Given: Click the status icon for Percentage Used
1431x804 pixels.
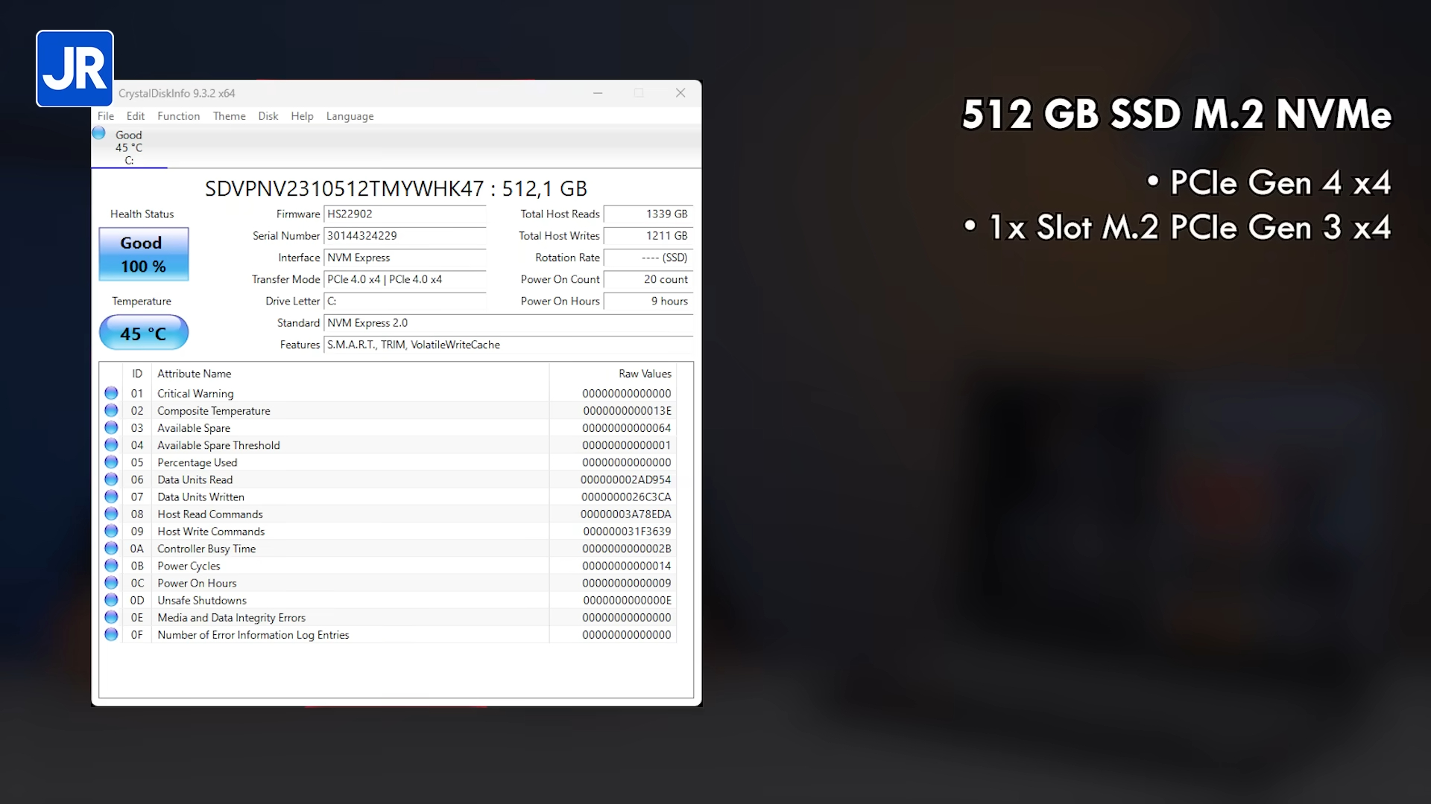Looking at the screenshot, I should point(111,462).
